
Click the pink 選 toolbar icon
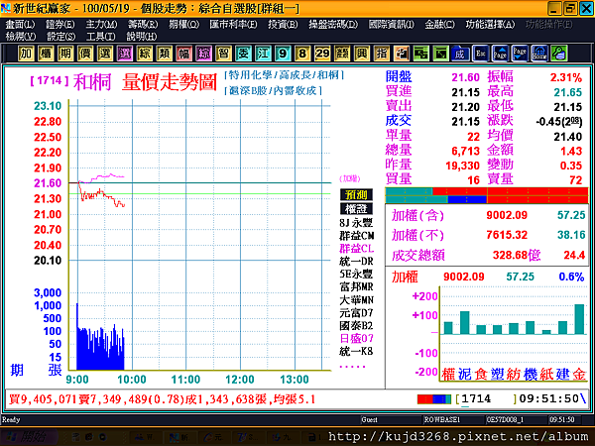pos(125,54)
